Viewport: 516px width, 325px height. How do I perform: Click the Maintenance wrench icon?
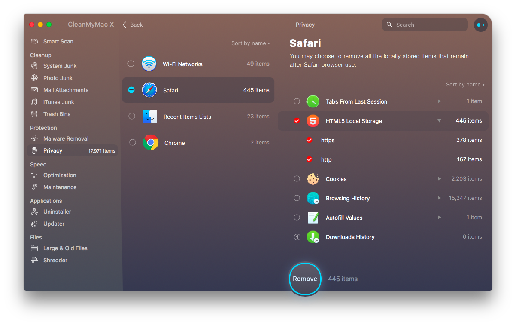34,187
